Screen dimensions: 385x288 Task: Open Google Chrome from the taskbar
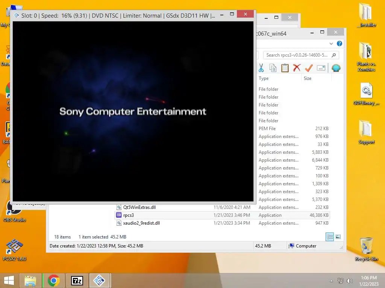[x=53, y=280]
